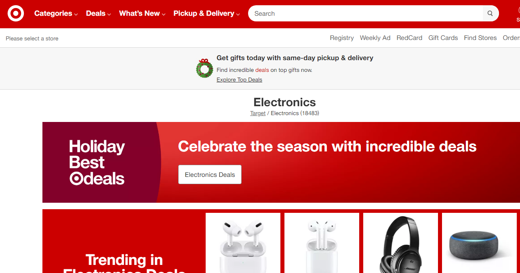Go to the Weekly Ad page

point(375,38)
